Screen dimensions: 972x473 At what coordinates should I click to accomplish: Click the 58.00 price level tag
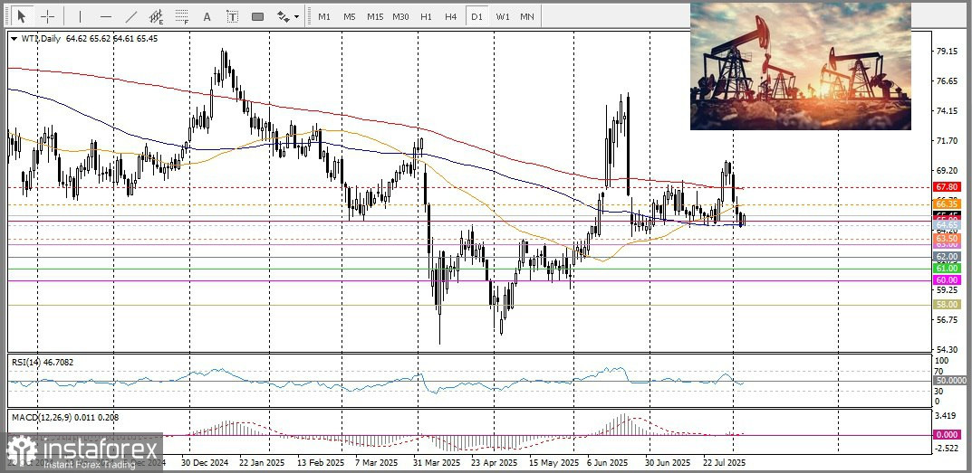tap(948, 305)
